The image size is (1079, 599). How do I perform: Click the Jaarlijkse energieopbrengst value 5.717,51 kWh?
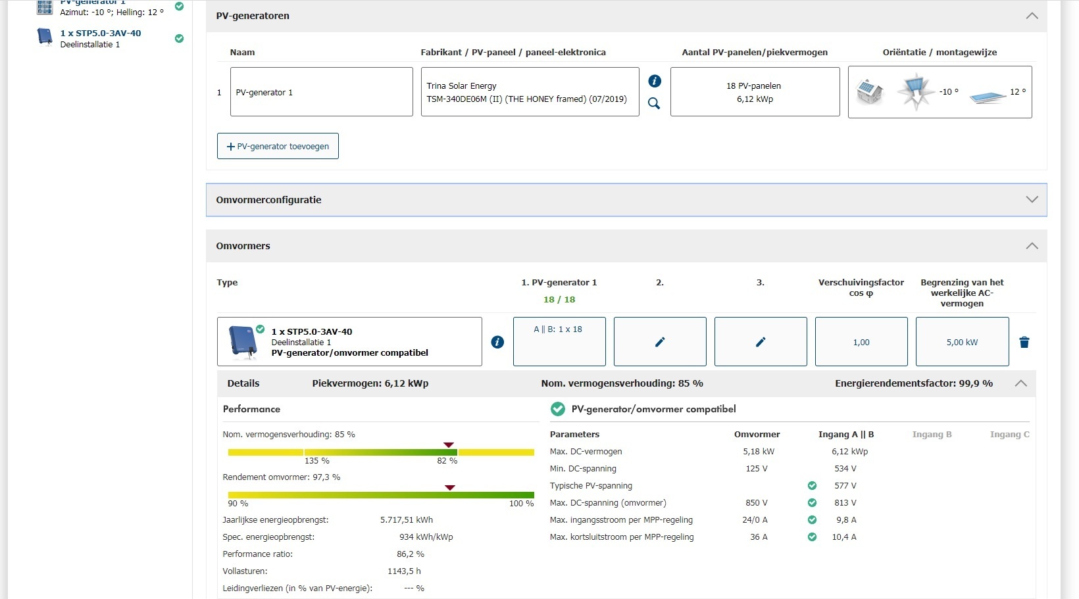tap(407, 520)
